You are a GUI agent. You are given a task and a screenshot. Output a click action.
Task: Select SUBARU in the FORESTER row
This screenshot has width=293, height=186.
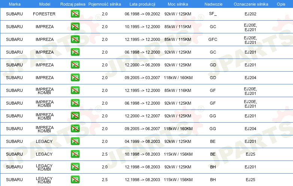(x=14, y=14)
